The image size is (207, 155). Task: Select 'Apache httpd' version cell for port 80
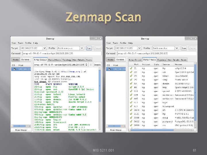184,87
